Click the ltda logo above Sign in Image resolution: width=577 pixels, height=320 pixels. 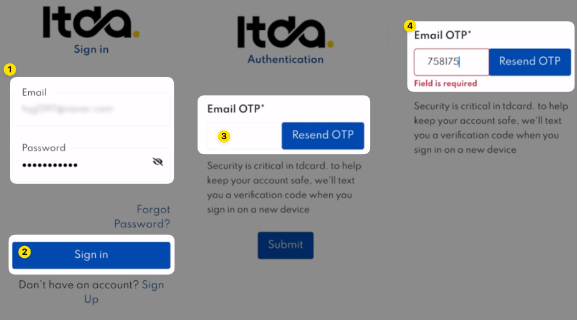click(x=91, y=22)
